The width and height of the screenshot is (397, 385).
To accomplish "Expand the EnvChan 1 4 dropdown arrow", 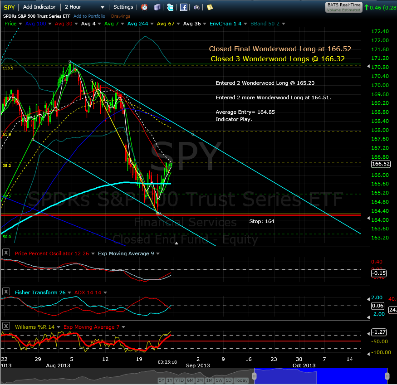I will (245, 24).
